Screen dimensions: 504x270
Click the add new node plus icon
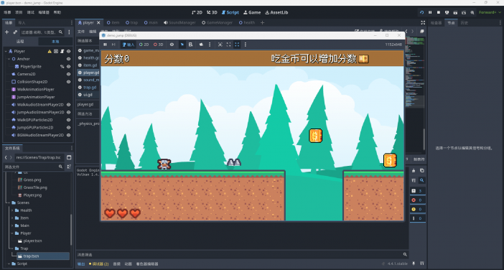point(6,32)
